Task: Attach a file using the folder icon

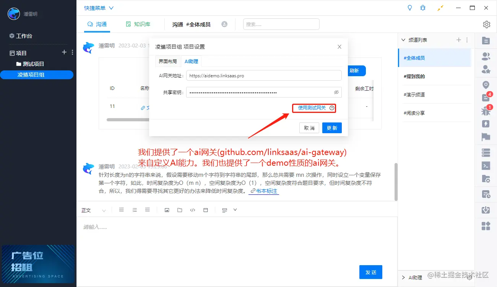Action: (180, 210)
